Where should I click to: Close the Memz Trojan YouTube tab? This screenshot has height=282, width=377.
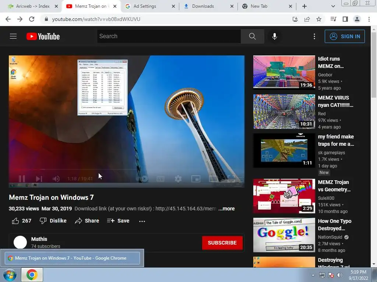tap(115, 6)
